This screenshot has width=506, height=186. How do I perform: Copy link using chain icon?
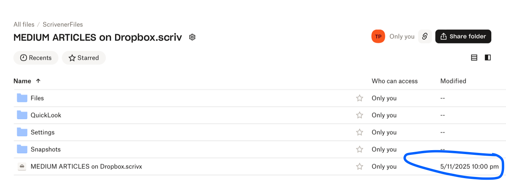[425, 36]
